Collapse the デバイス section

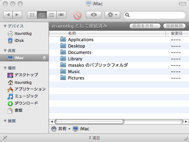5,26
